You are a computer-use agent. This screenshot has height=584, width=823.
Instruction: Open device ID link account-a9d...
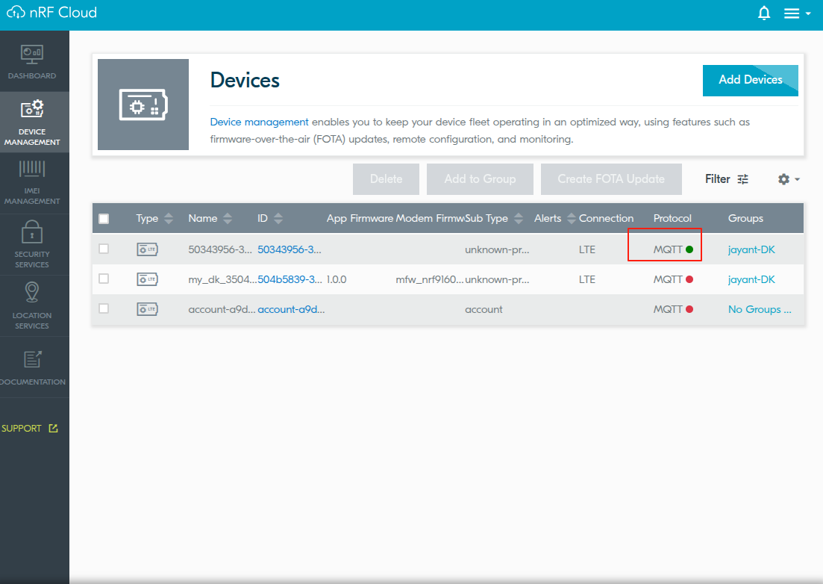[x=291, y=309]
